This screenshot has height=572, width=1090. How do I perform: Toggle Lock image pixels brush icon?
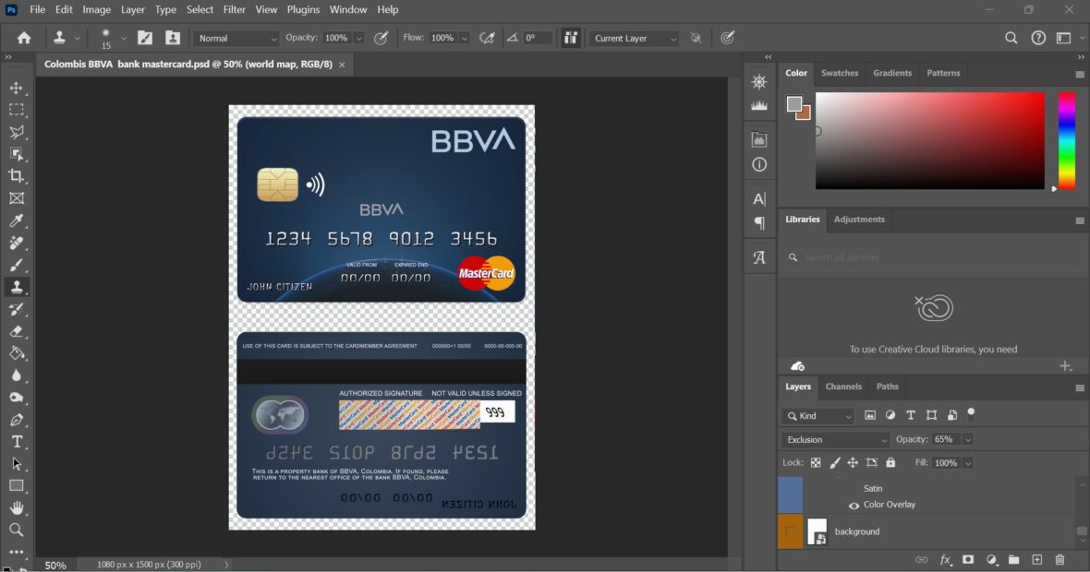835,463
